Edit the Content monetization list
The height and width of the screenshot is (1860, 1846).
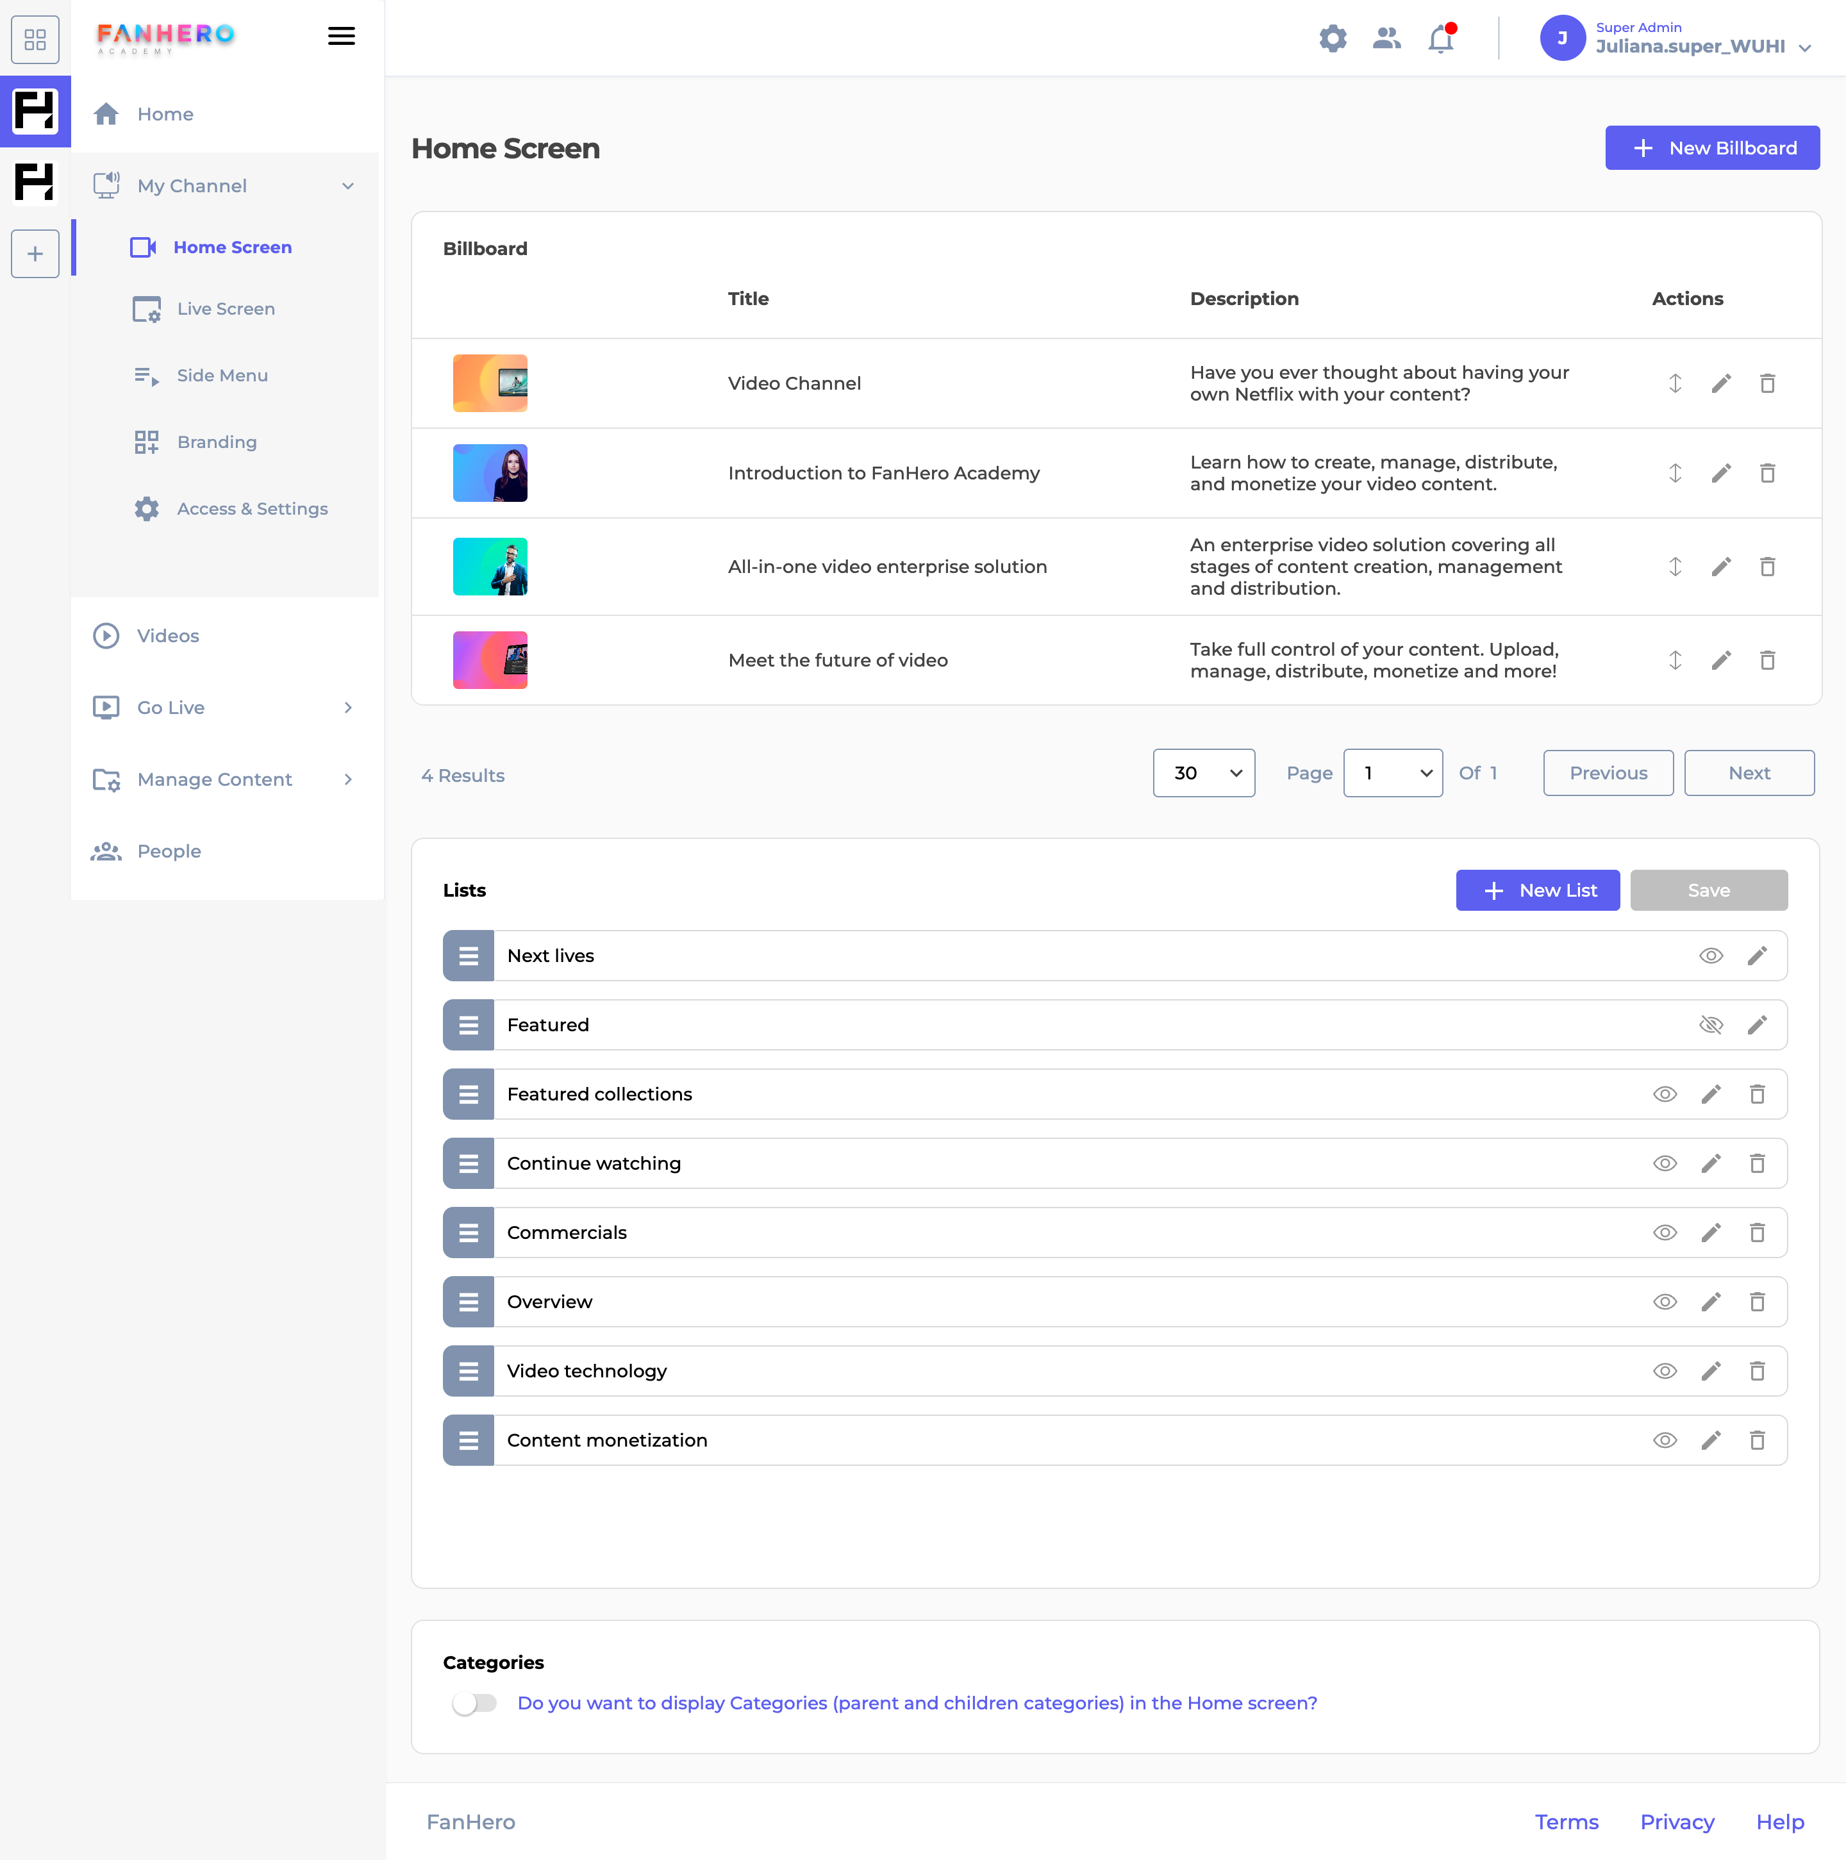click(1711, 1440)
